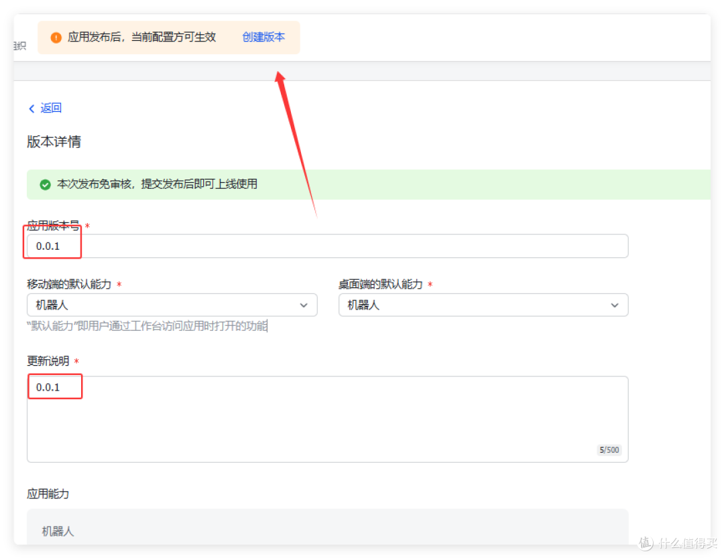Click the 更新说明 field label
This screenshot has height=558, width=724.
click(x=48, y=361)
